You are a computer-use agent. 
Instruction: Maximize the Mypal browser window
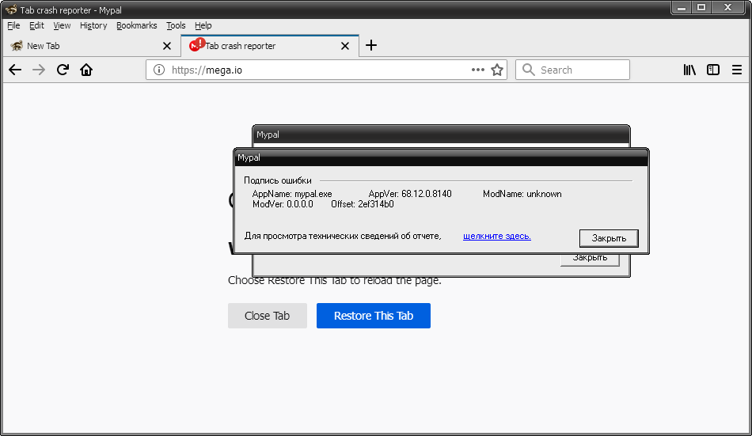click(x=701, y=8)
